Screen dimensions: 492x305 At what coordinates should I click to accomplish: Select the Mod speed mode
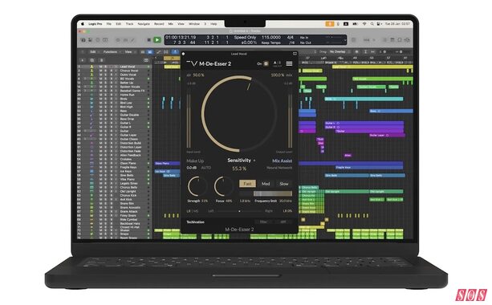coord(266,184)
